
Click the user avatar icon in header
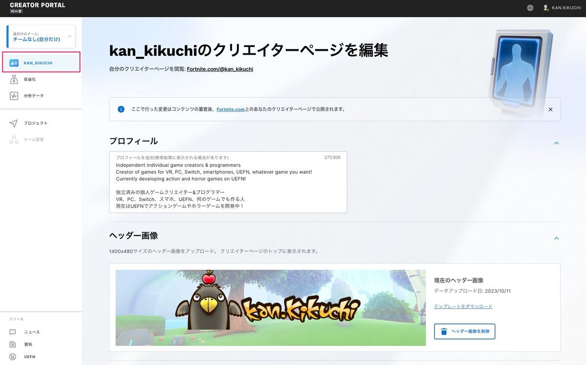(546, 8)
